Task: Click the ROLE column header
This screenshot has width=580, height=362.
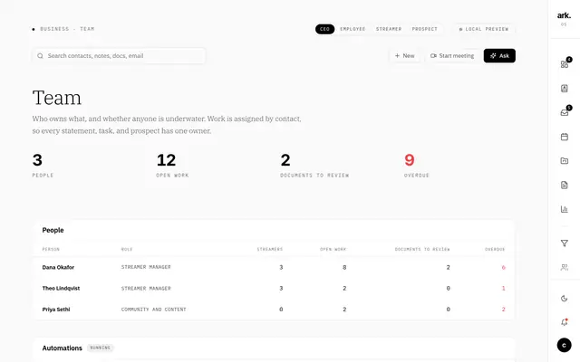Action: pyautogui.click(x=127, y=250)
